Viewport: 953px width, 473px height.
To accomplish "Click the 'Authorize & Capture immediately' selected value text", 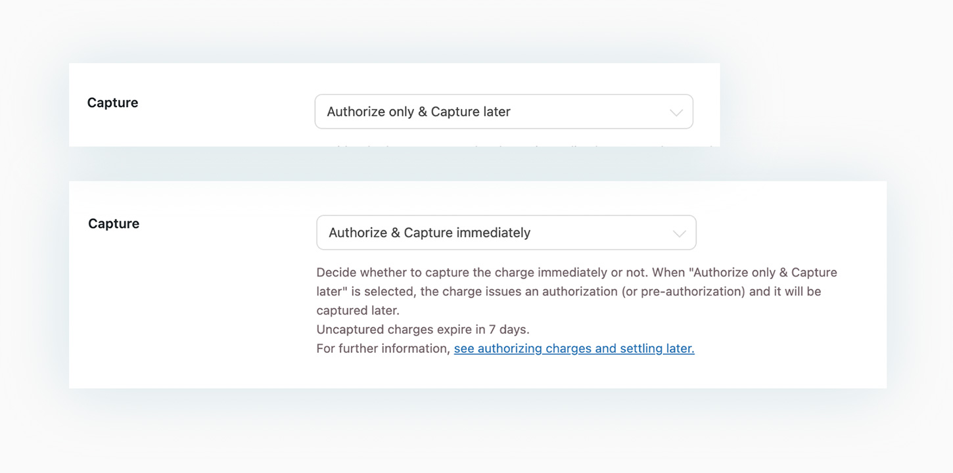I will (x=429, y=233).
